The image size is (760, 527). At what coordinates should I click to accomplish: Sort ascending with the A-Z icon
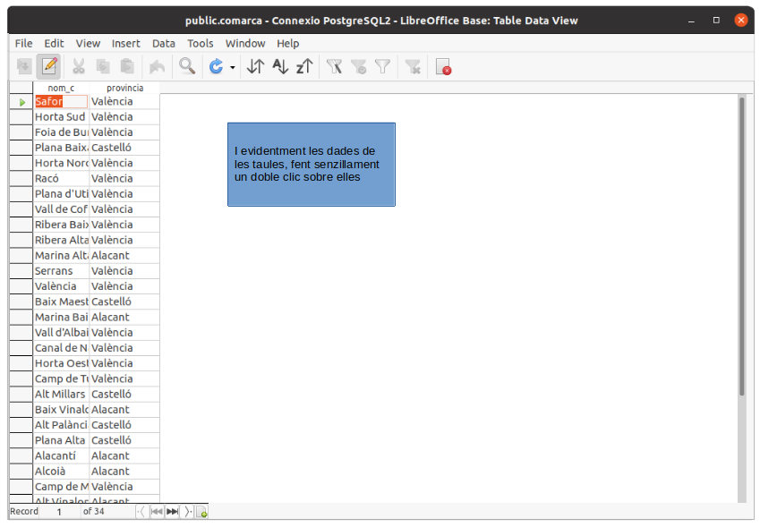(280, 66)
